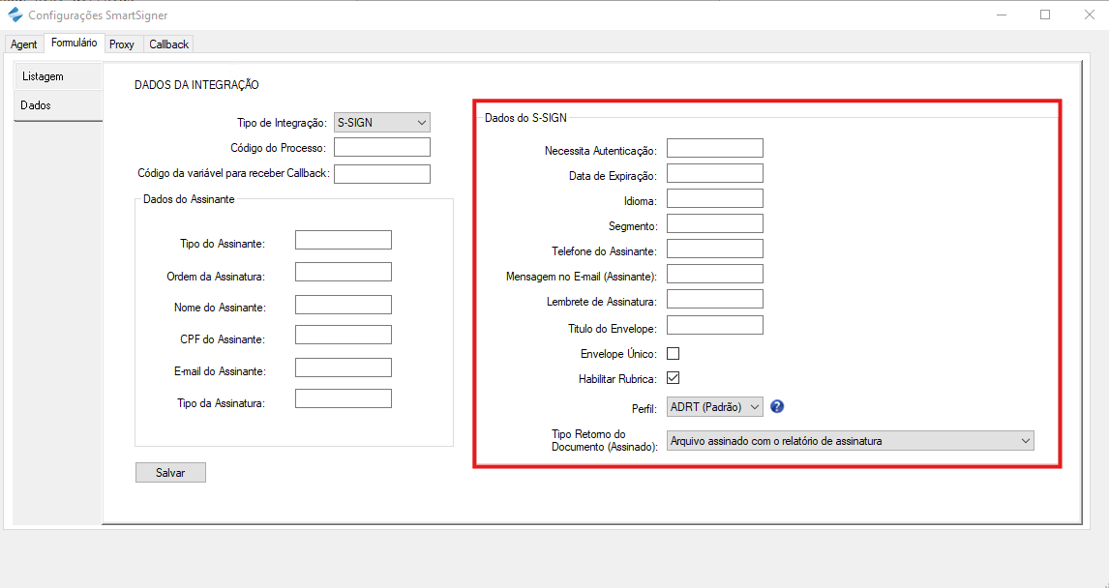Open the Tipo de Integração dropdown
Screen dimensions: 1109x588
coord(381,123)
